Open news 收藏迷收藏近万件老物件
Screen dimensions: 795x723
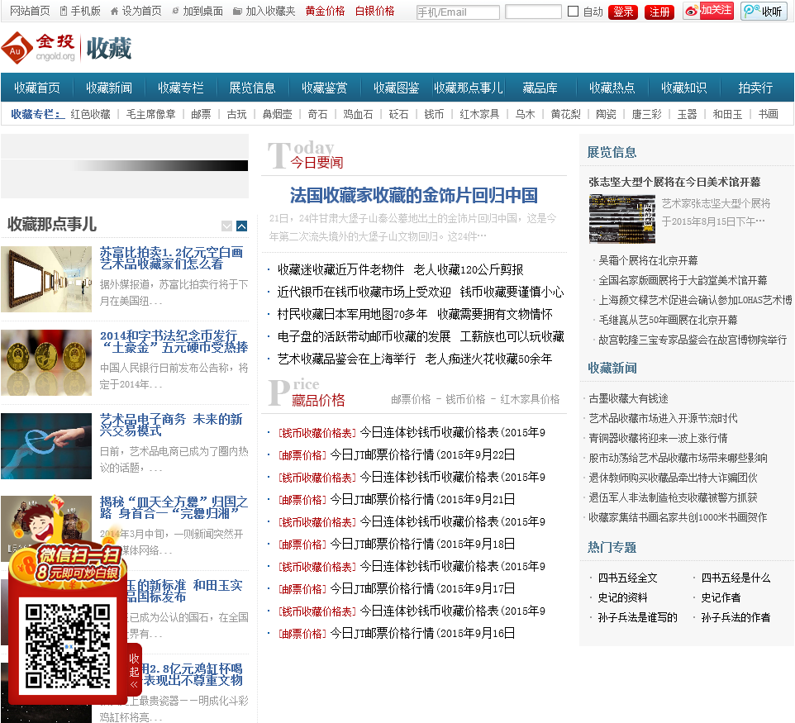[x=340, y=269]
